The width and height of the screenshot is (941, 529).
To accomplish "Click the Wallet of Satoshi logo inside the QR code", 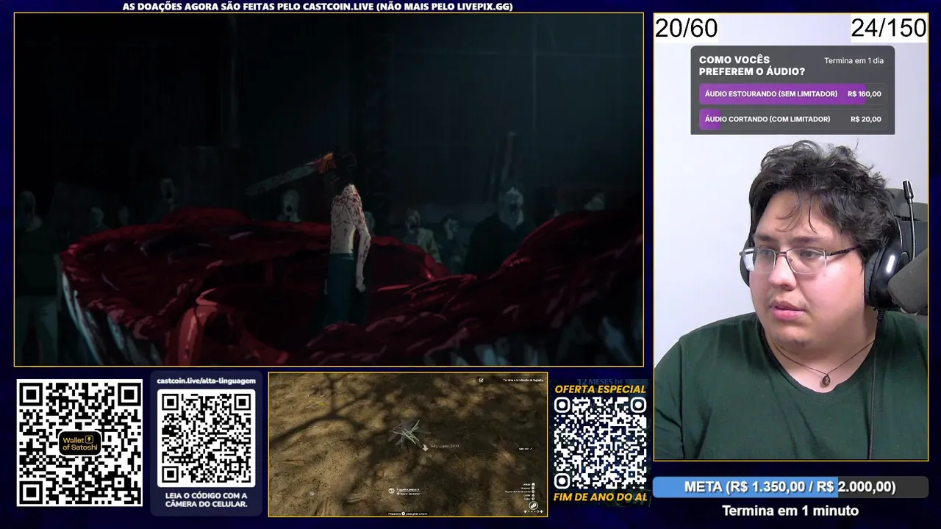I will 78,443.
